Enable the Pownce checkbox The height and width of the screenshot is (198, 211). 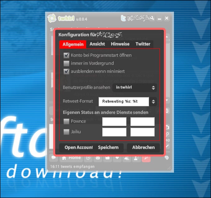tap(66, 121)
